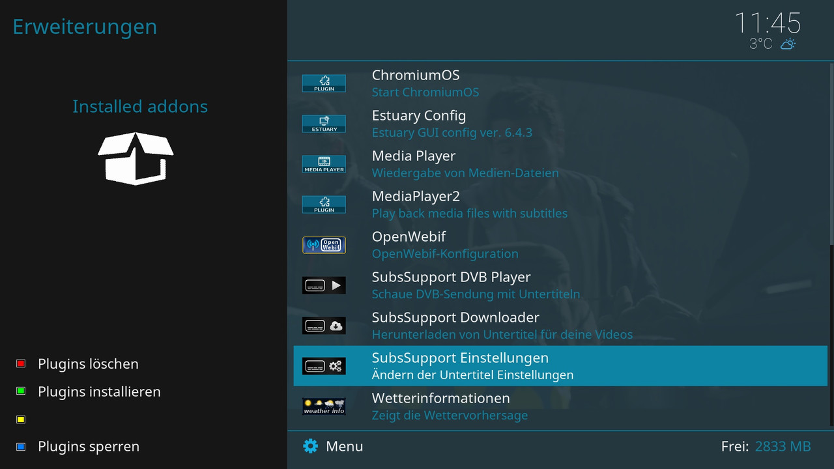Click 'Zeigt die Wettervorhersage' description
This screenshot has width=834, height=469.
450,416
